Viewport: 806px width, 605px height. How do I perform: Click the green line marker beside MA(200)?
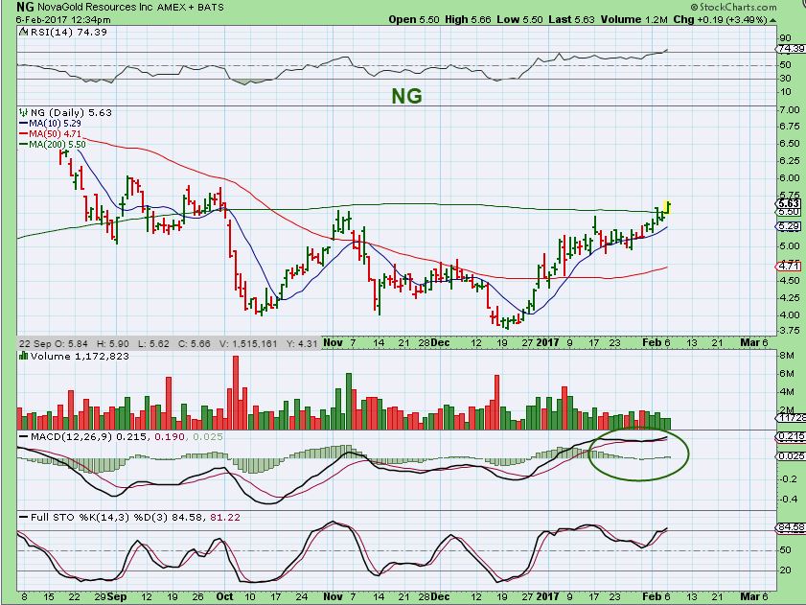[24, 145]
